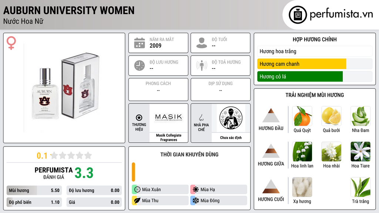Click the clock icon for Độ lưu hương
Image resolution: width=379 pixels, height=213 pixels.
pos(140,65)
